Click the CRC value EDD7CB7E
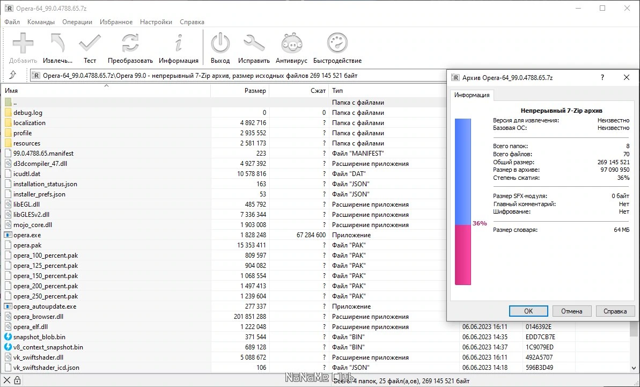The image size is (640, 387). point(540,337)
